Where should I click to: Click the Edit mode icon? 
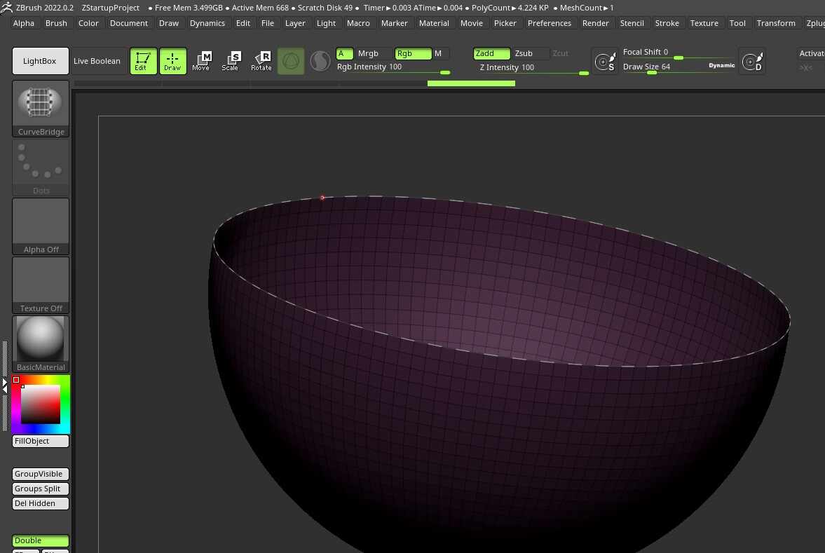[143, 61]
